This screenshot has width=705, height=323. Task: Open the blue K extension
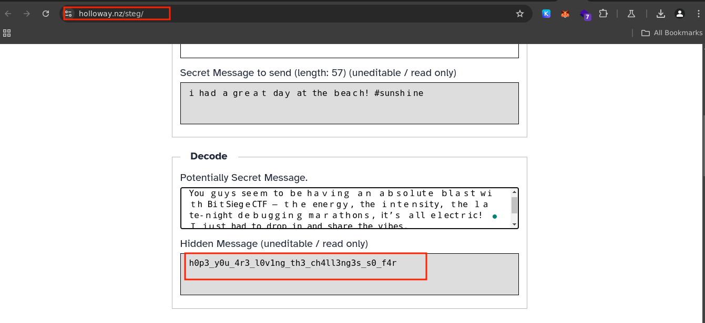point(546,14)
